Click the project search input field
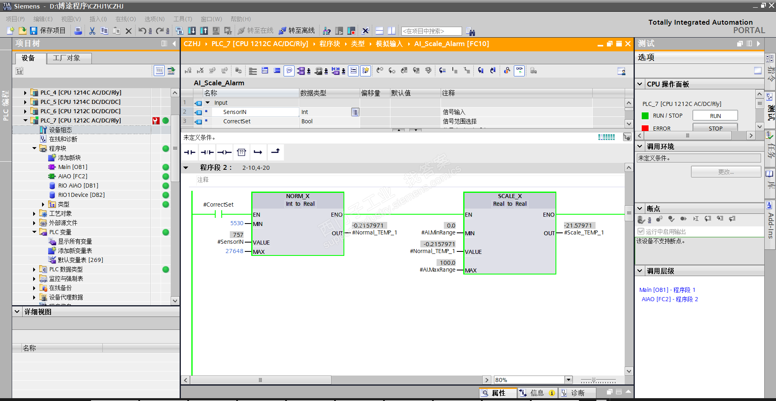The height and width of the screenshot is (401, 776). click(431, 31)
